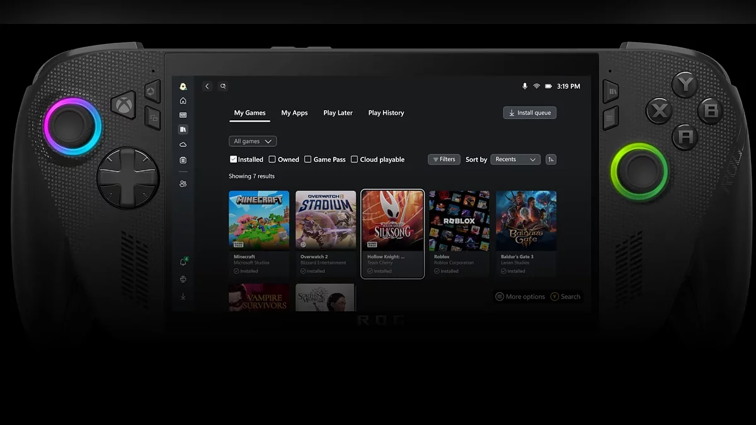The width and height of the screenshot is (756, 425).
Task: Click the 'Sort by' label
Action: tap(476, 160)
